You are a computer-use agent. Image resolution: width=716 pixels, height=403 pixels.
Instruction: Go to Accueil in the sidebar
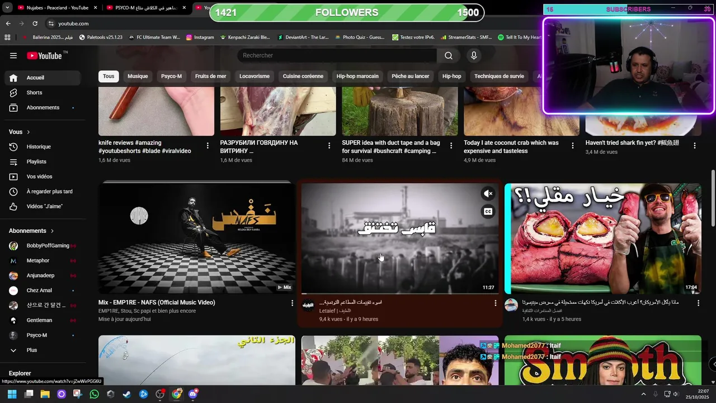[43, 77]
